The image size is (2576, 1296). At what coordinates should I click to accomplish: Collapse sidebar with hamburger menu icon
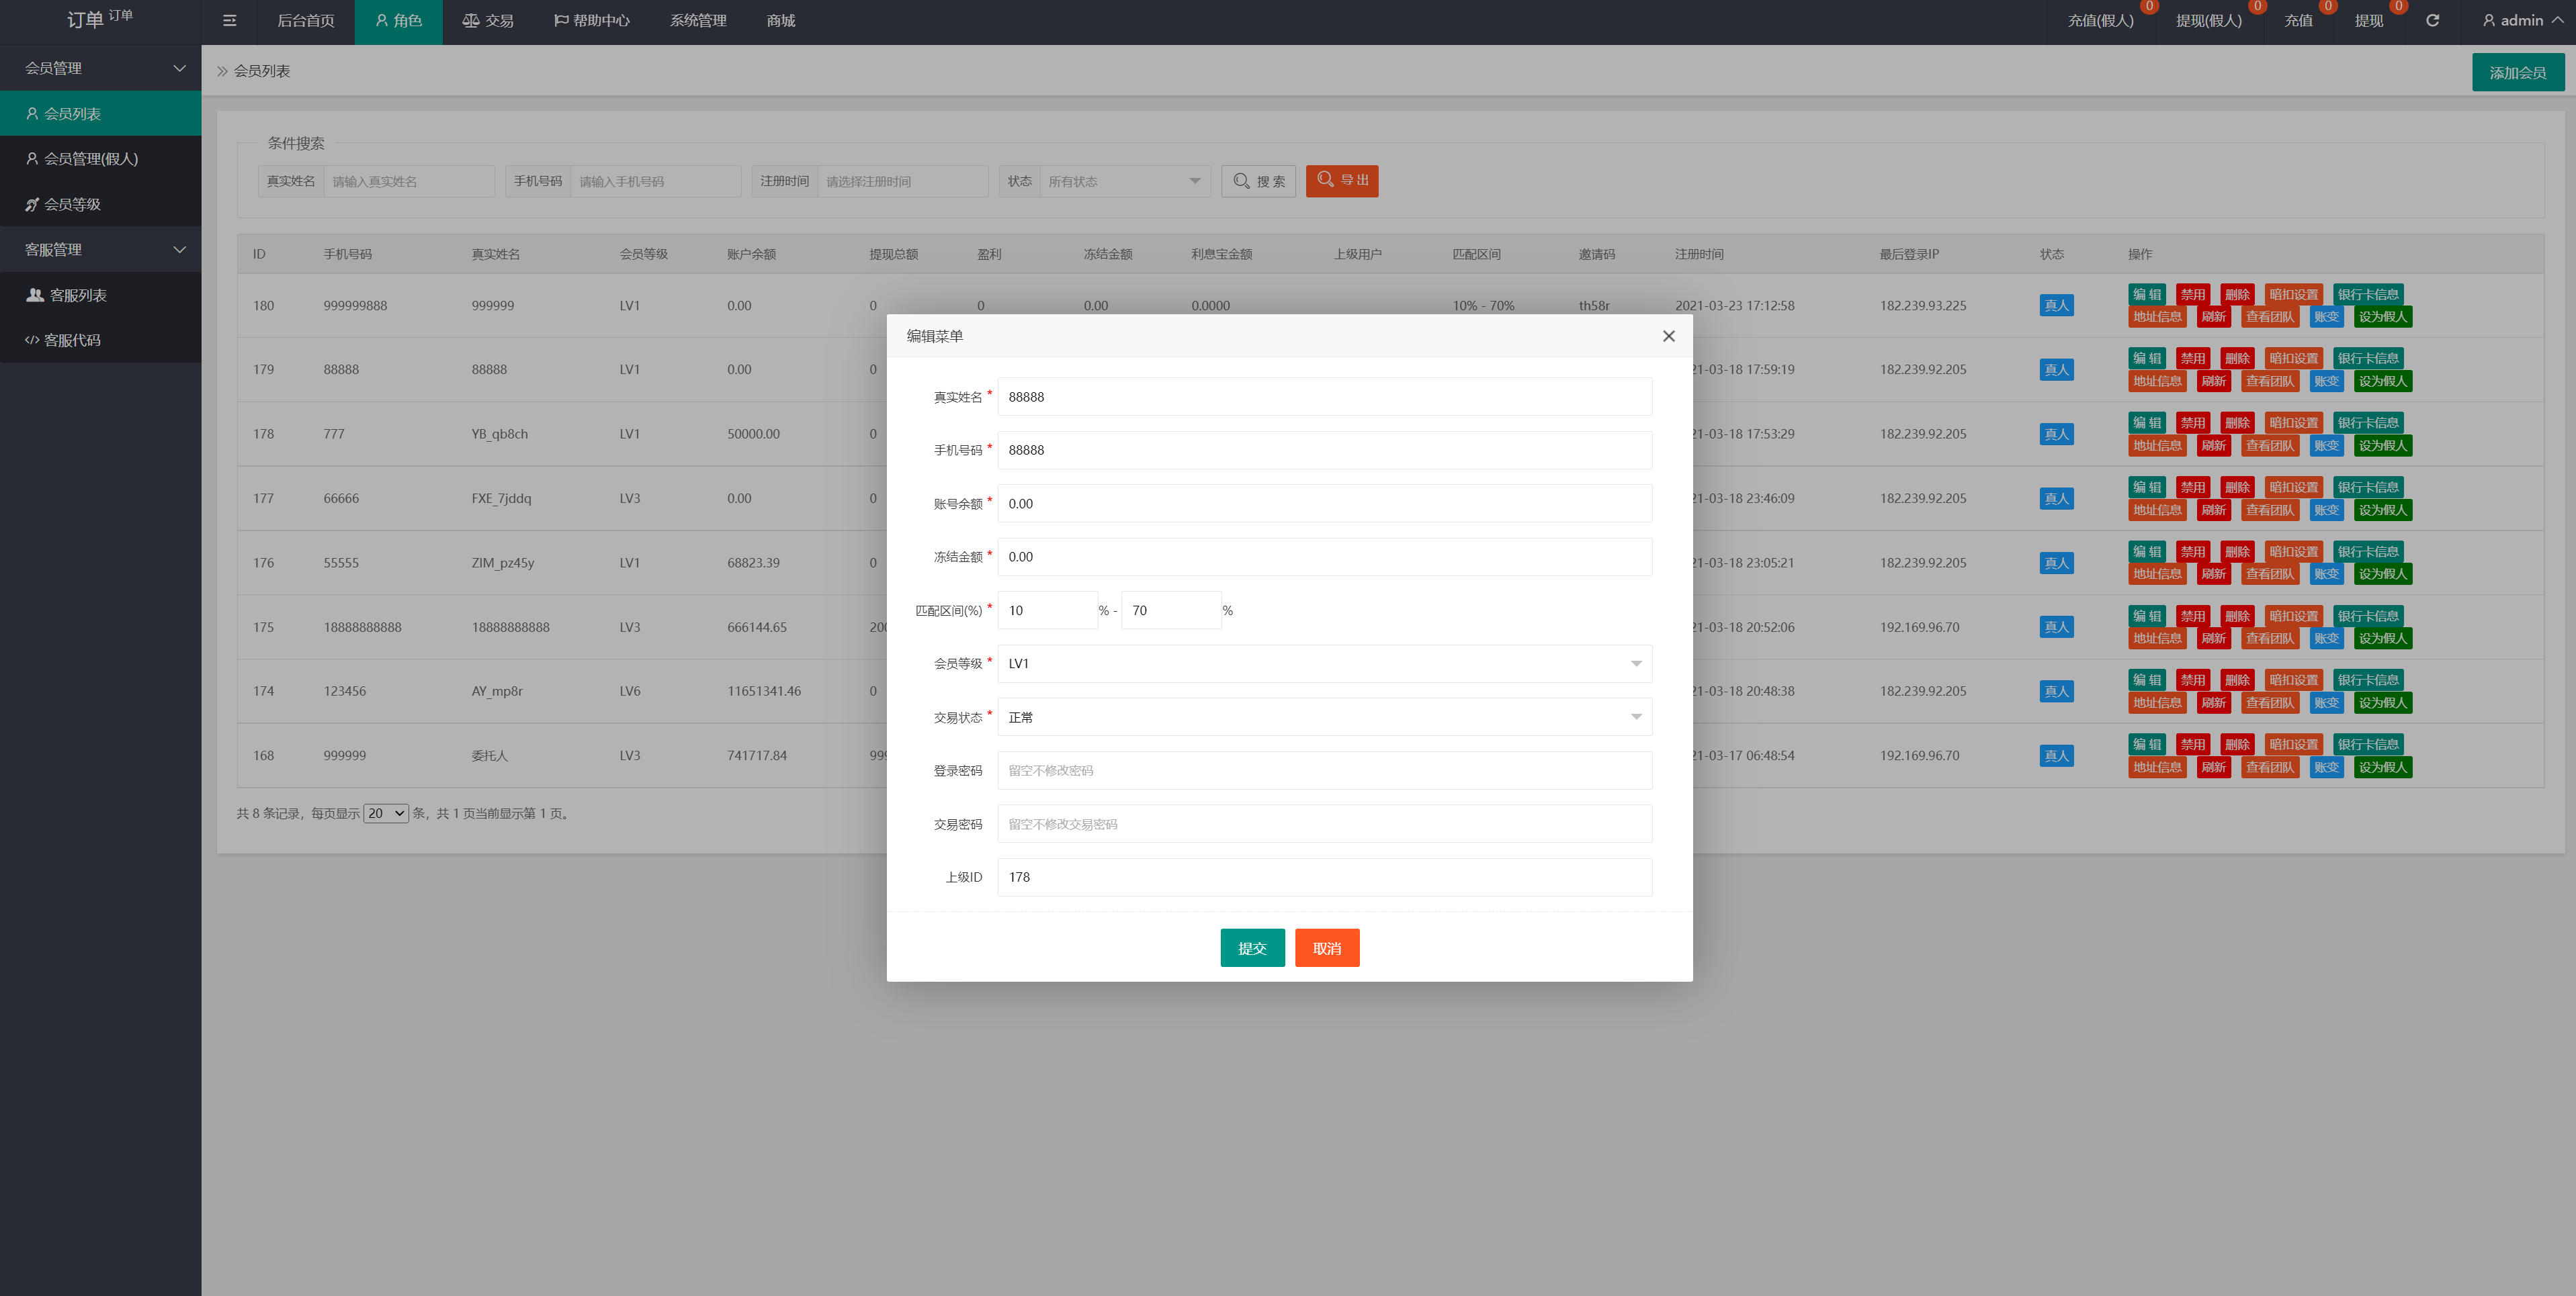coord(229,20)
